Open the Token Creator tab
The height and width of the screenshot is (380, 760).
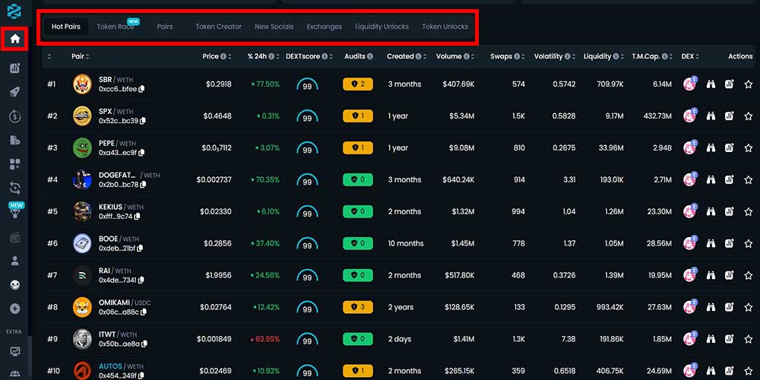coord(219,27)
